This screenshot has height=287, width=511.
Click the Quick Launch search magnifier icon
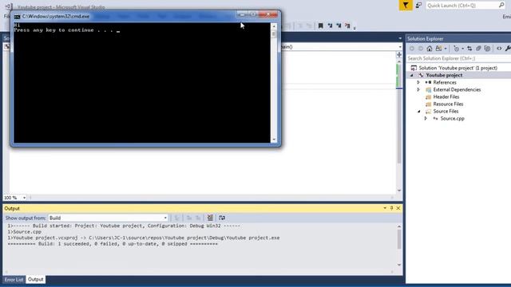(501, 6)
